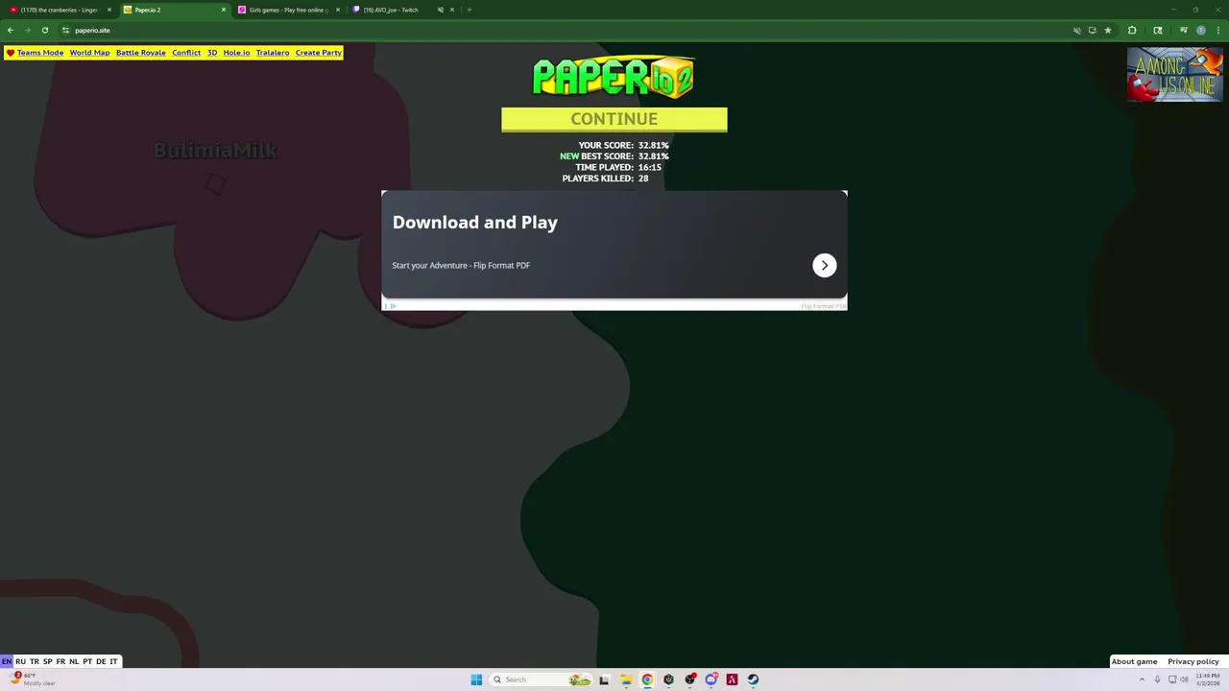
Task: Switch language to TR
Action: point(34,662)
